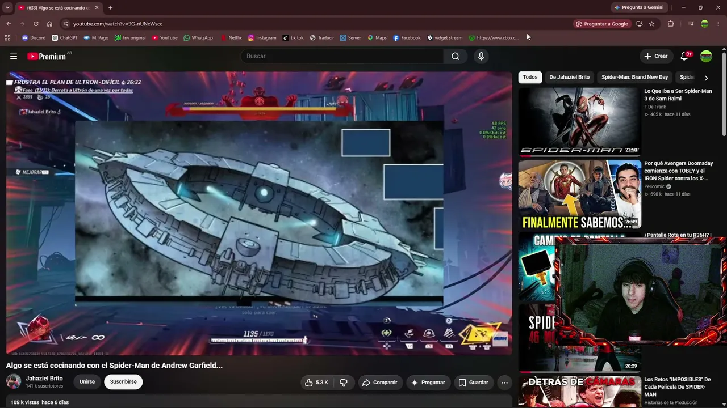Open the YouTube account avatar menu
Image resolution: width=727 pixels, height=408 pixels.
tap(706, 56)
